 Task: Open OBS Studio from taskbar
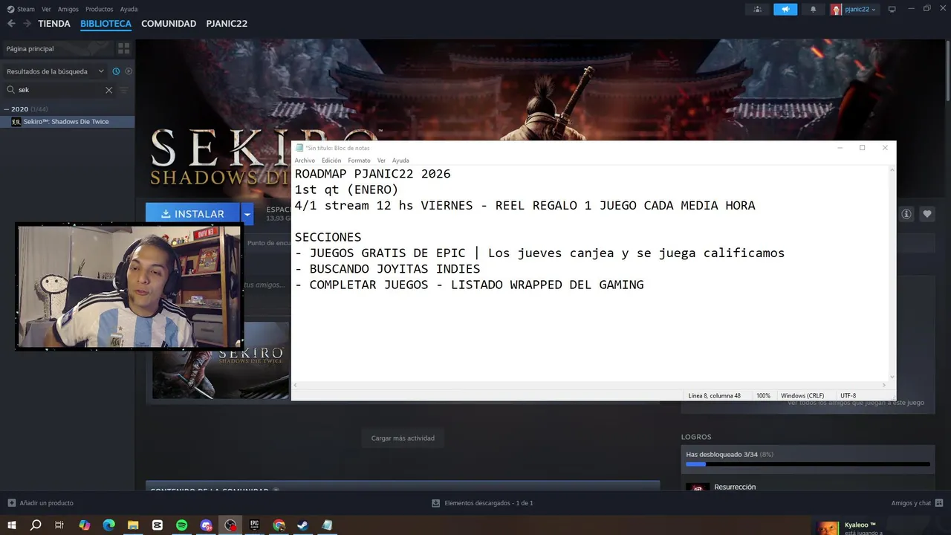(230, 525)
